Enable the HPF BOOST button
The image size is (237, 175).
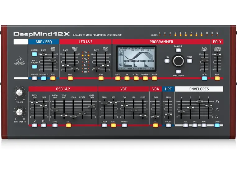point(168,125)
